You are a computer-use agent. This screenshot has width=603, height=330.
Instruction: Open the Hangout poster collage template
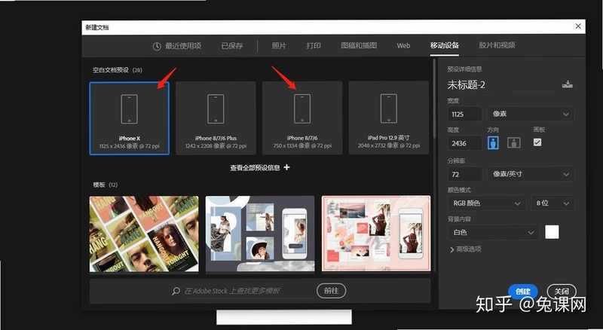click(x=144, y=234)
